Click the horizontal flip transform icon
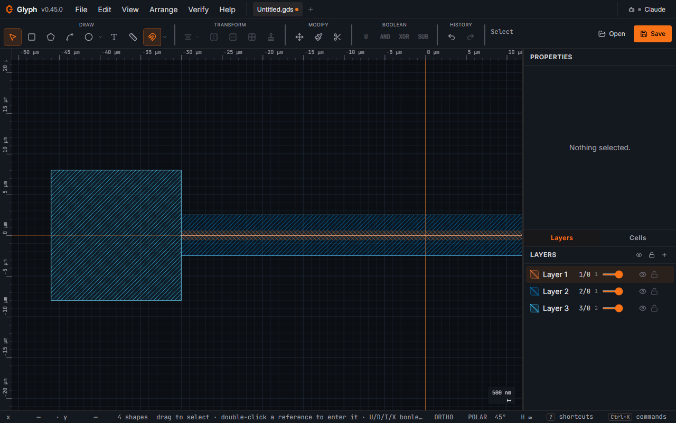 [233, 37]
